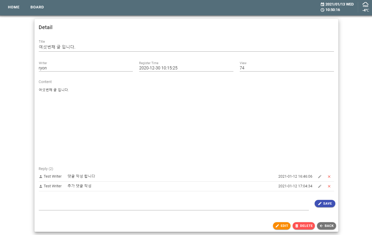Click the 10:50:16 time text
Screen dimensions: 372x235
(x=333, y=10)
